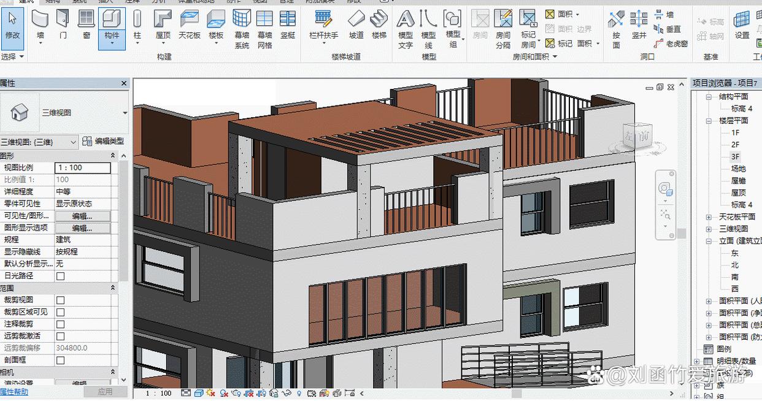Enable the 远剪裁激活 checkbox
The width and height of the screenshot is (762, 401).
pyautogui.click(x=60, y=336)
